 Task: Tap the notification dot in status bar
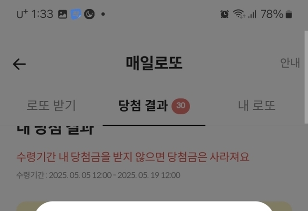coord(103,14)
